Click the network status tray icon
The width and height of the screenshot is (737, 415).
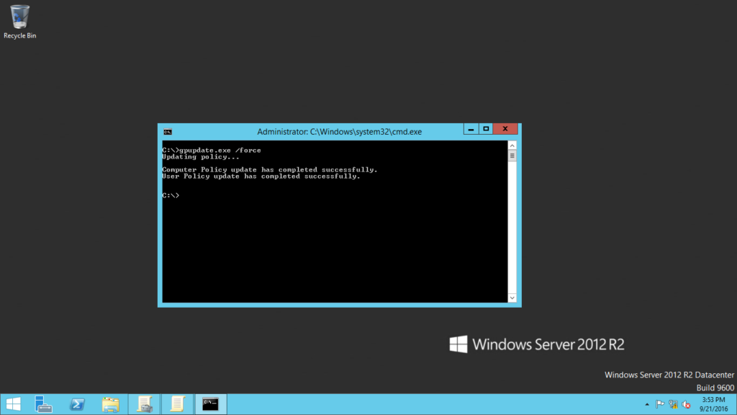pyautogui.click(x=673, y=404)
